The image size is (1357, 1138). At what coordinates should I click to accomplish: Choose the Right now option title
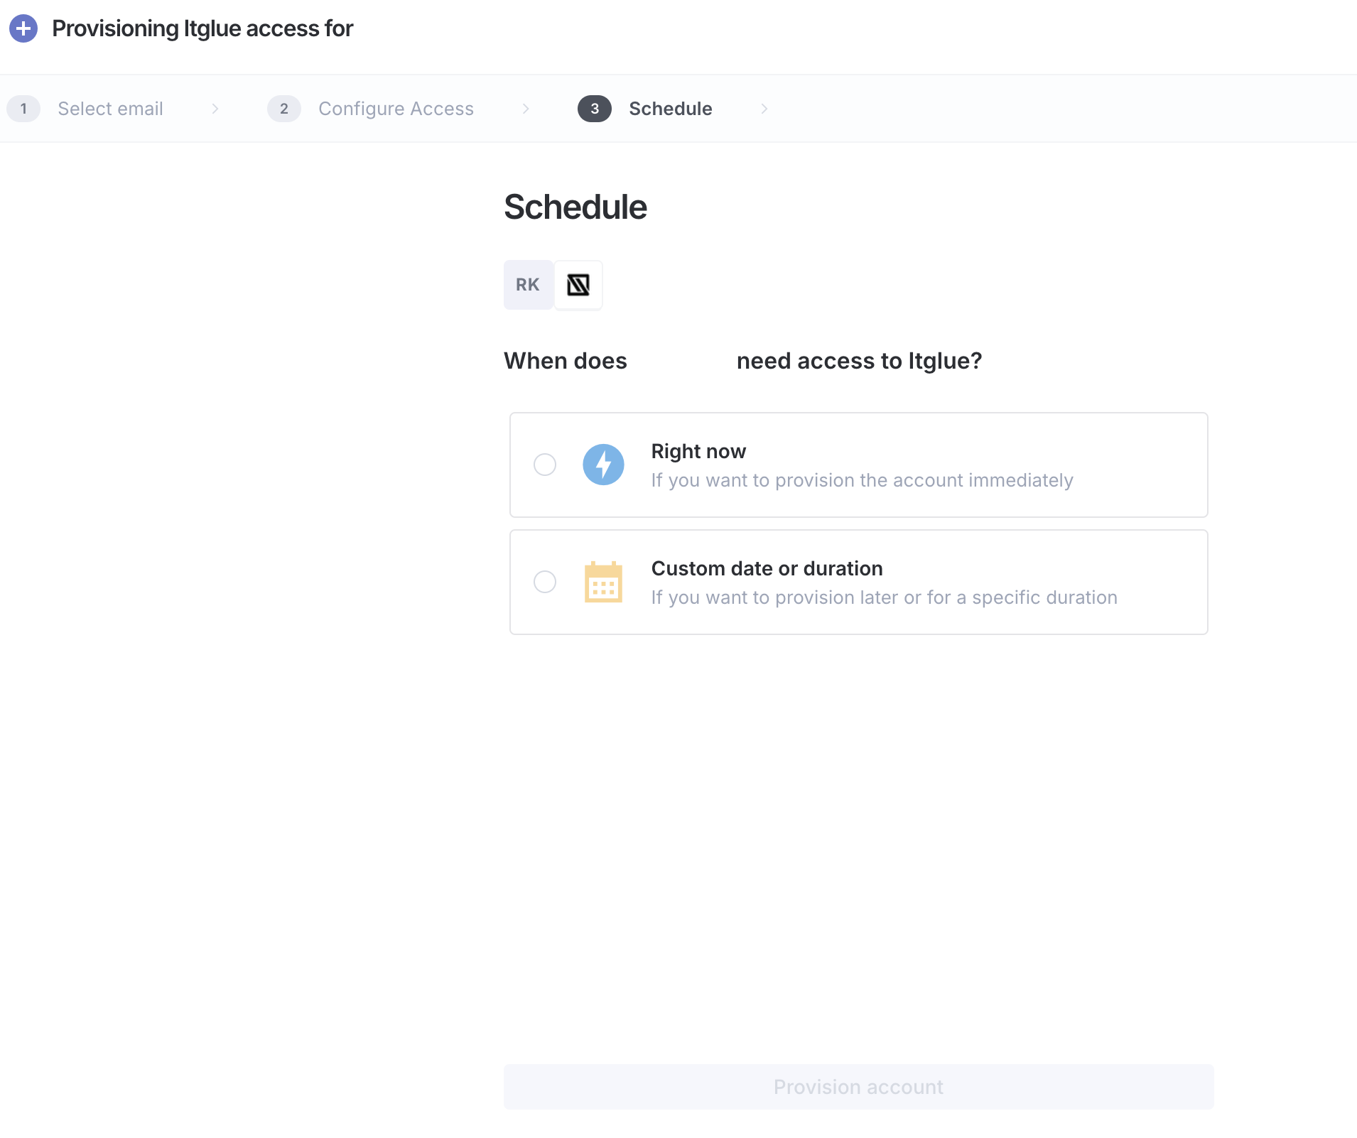click(x=698, y=451)
